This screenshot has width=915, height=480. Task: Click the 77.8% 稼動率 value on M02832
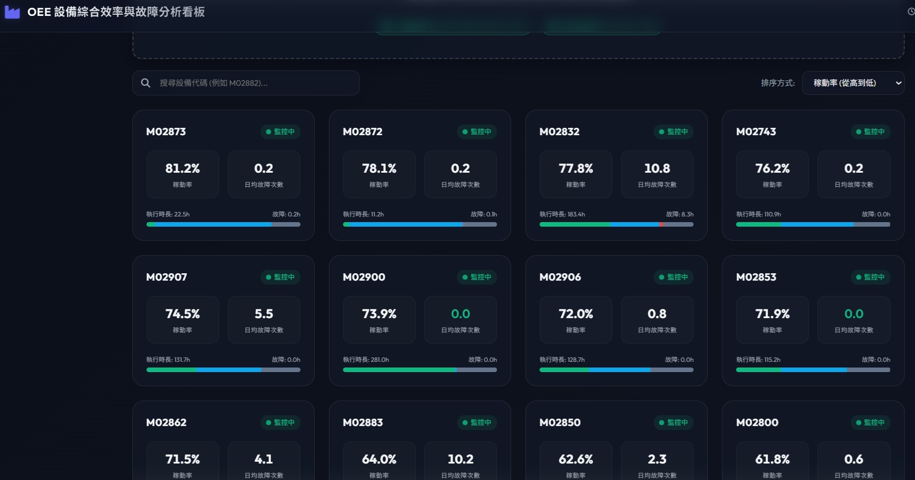[x=576, y=169]
